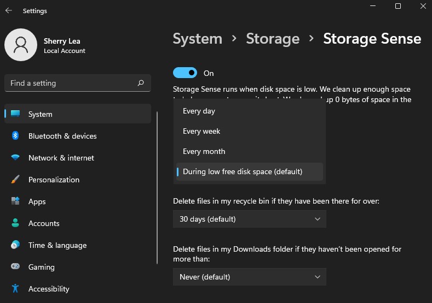Screen dimensions: 432x303
Task: Click the search magnifier icon
Action: 141,83
